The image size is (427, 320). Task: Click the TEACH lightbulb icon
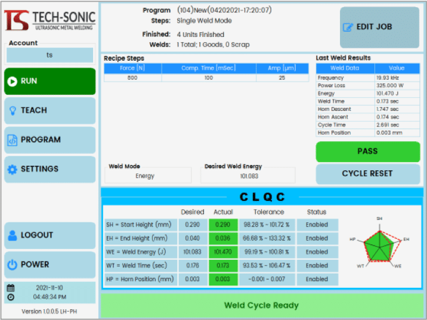pyautogui.click(x=13, y=110)
